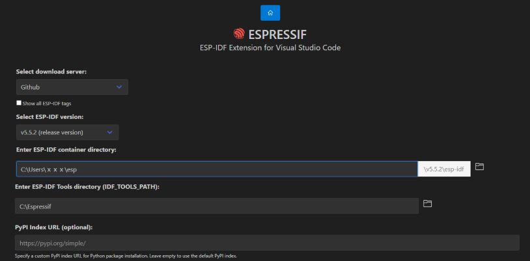530x261 pixels.
Task: Open the Github download server dropdown
Action: (x=72, y=86)
